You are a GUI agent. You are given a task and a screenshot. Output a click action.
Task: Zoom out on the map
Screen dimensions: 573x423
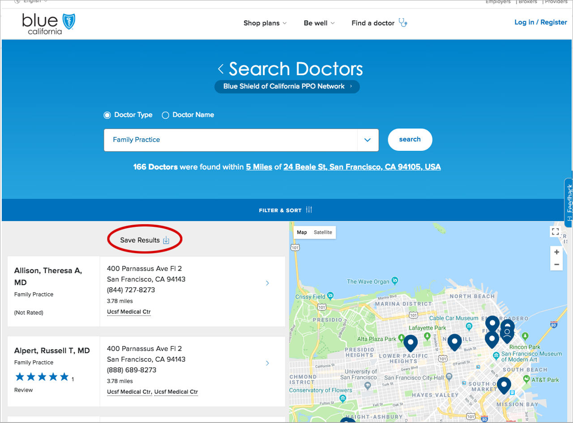(556, 265)
